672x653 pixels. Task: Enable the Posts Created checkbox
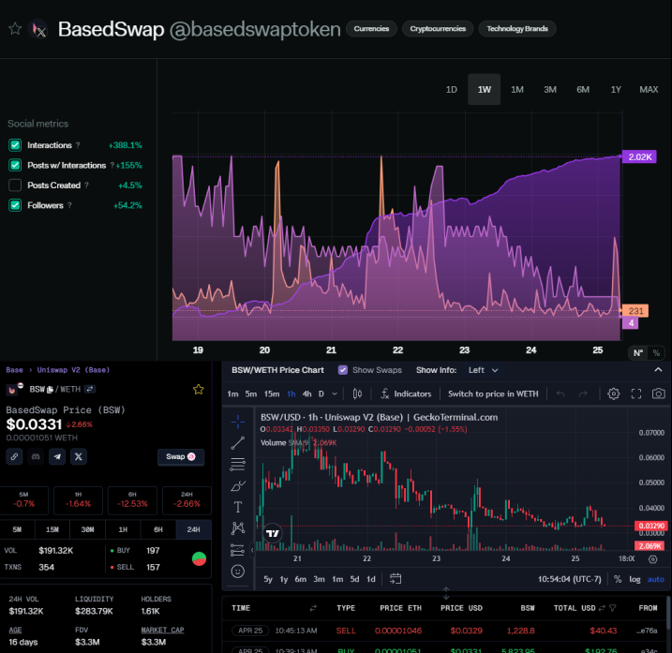pos(15,186)
